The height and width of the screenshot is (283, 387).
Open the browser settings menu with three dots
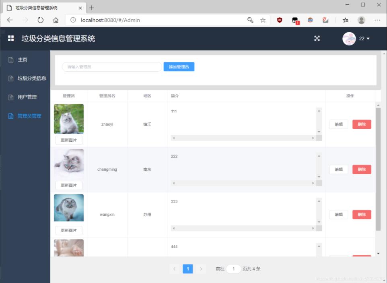pos(377,20)
